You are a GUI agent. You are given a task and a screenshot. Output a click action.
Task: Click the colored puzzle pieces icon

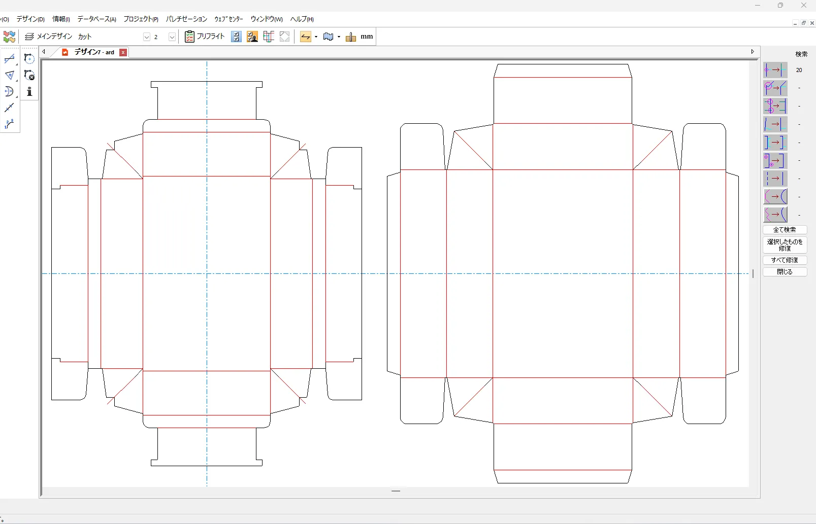coord(9,37)
